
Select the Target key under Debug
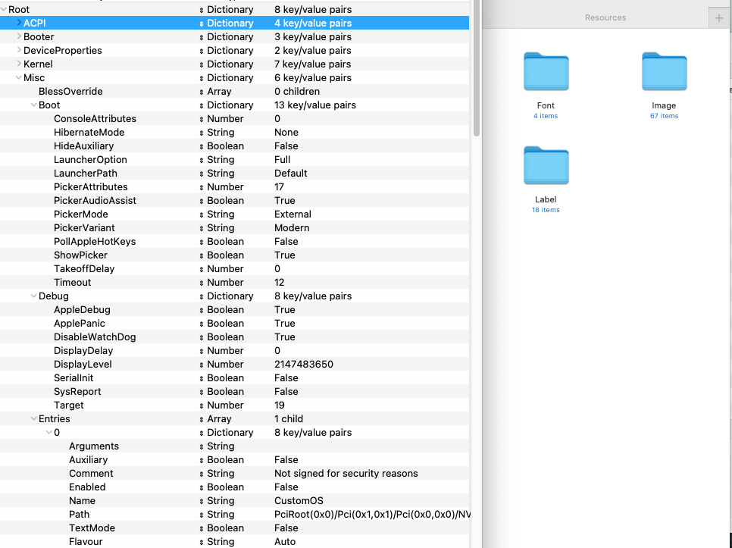coord(69,405)
